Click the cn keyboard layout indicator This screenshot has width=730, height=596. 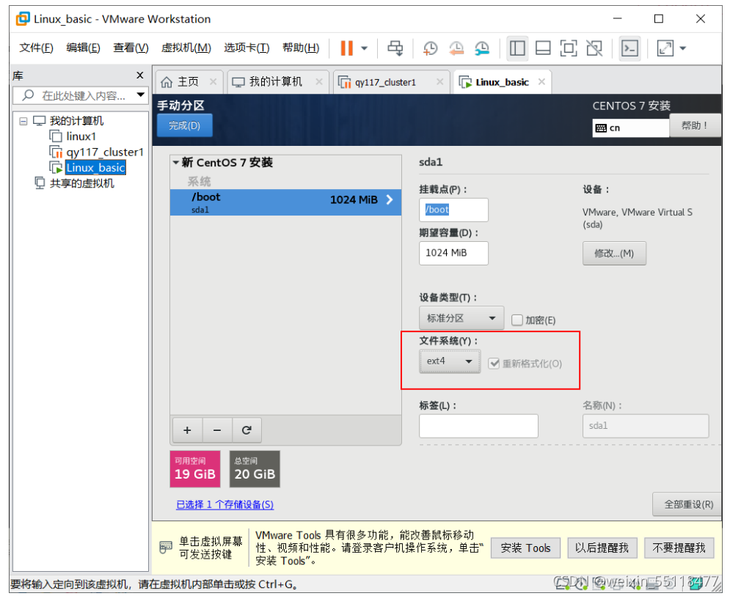coord(630,128)
